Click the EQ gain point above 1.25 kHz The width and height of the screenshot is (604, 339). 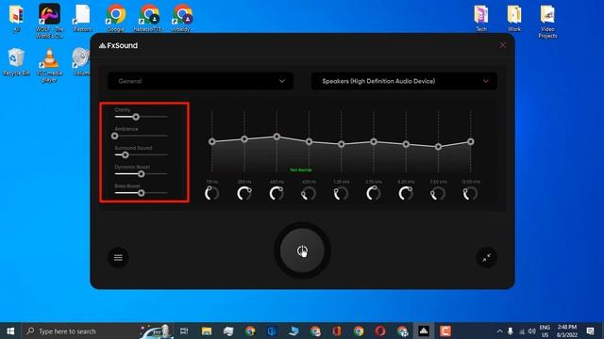342,144
